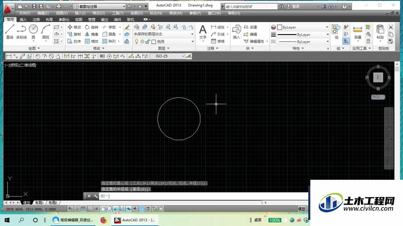403x226 pixels.
Task: Open the 草图与注释 workspace dropdown
Action: tap(100, 6)
